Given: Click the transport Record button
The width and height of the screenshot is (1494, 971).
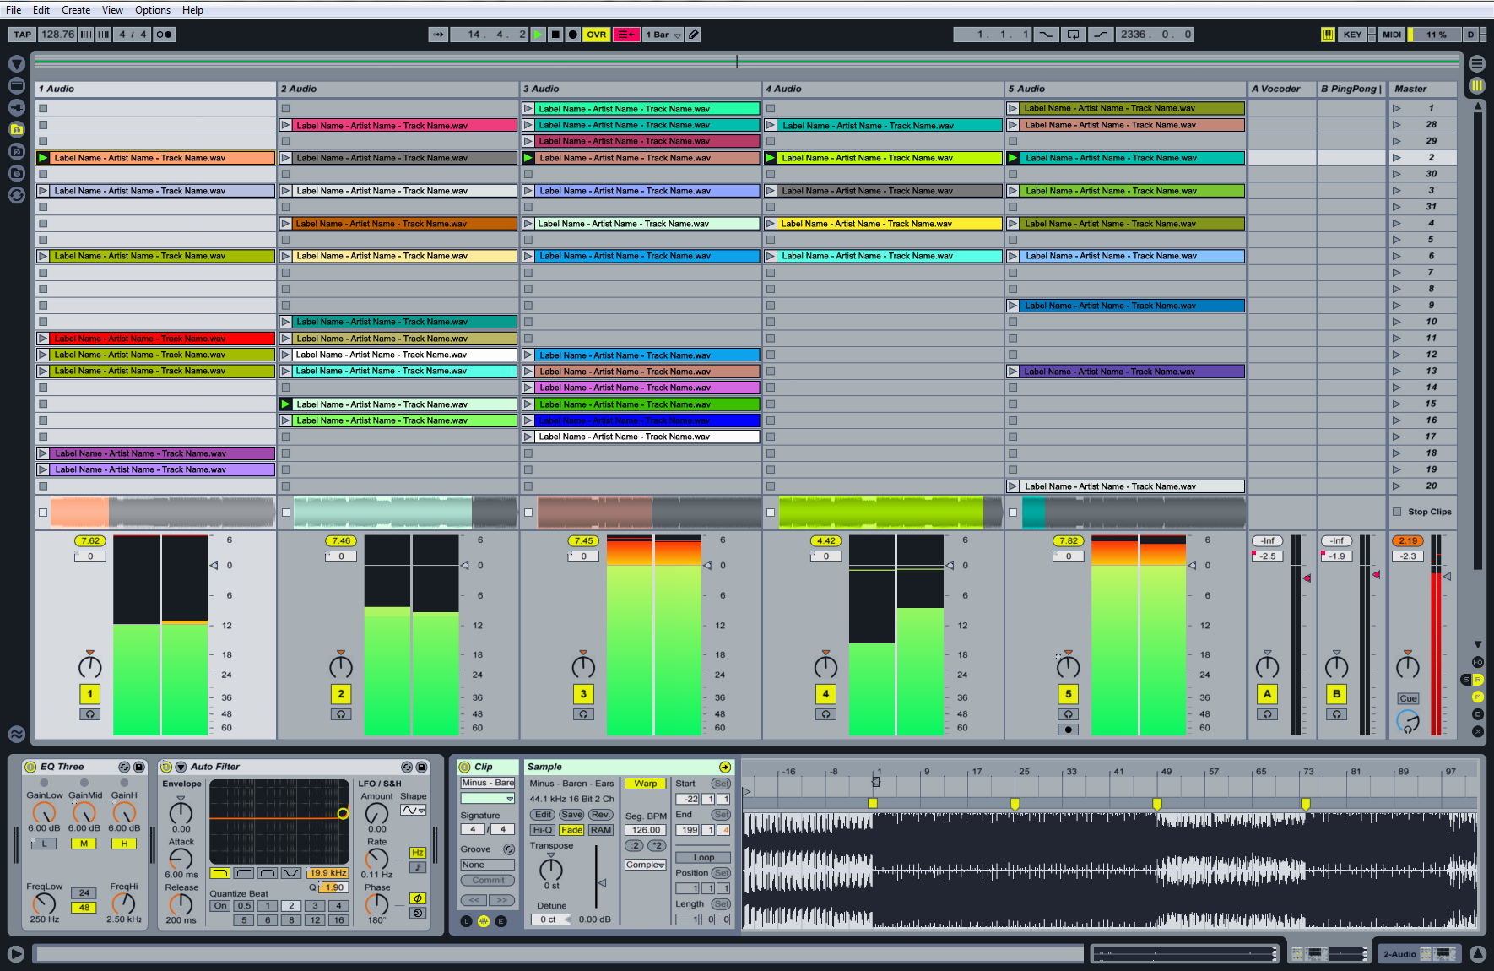Looking at the screenshot, I should 572,35.
